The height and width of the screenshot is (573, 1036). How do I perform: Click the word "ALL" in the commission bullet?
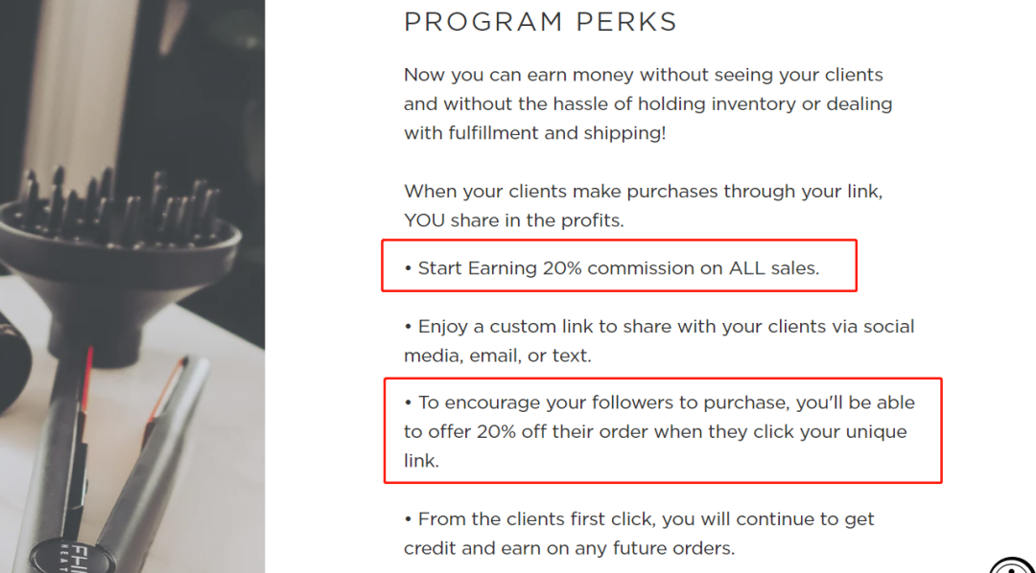pyautogui.click(x=747, y=268)
